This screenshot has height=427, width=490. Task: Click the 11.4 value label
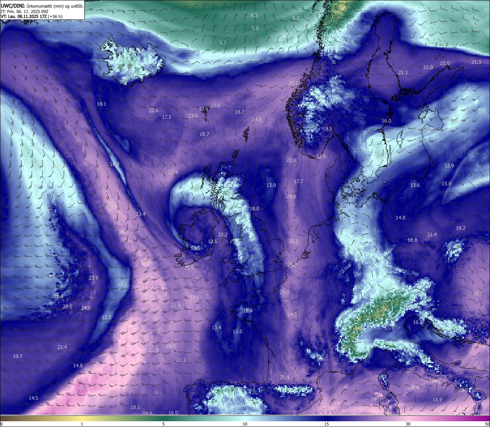(x=58, y=296)
